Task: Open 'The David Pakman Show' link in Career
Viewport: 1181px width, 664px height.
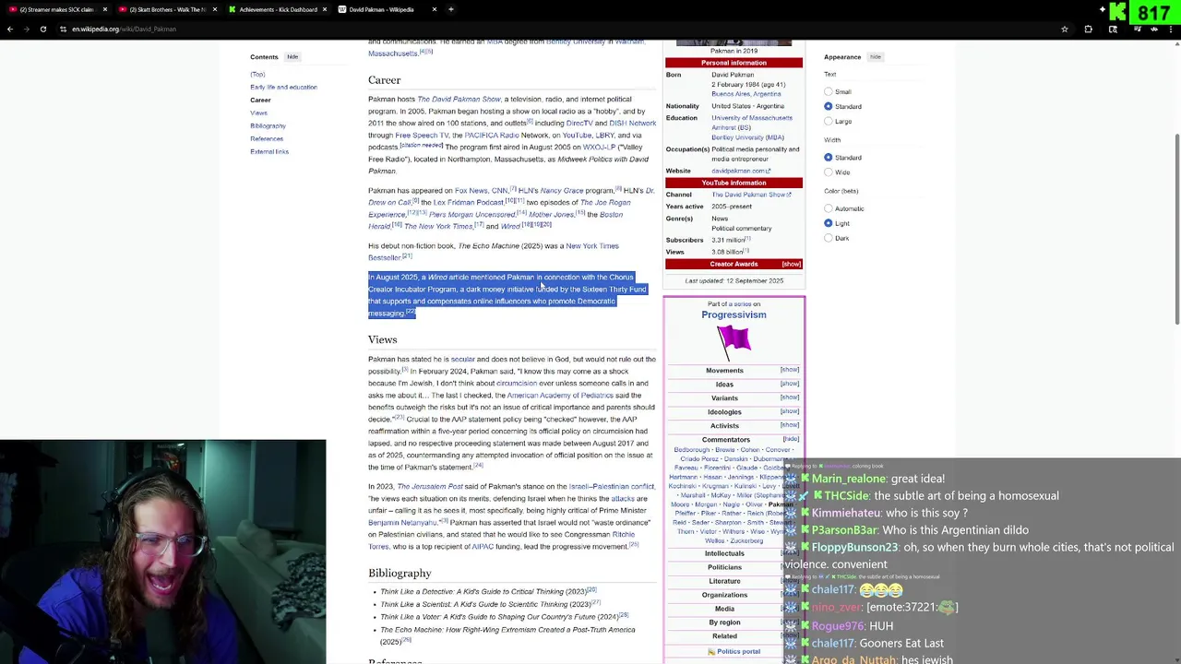Action: pos(459,99)
